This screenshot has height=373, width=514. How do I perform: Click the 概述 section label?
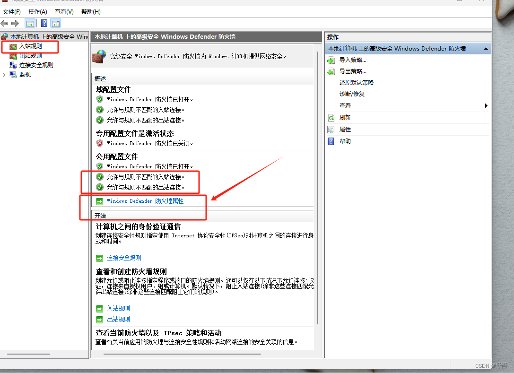100,79
